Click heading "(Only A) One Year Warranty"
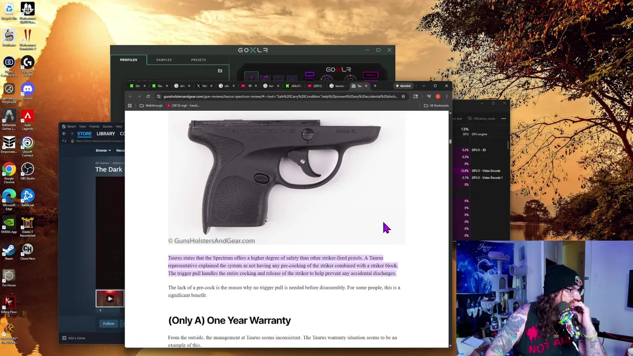Screen dimensions: 633x356 click(229, 320)
